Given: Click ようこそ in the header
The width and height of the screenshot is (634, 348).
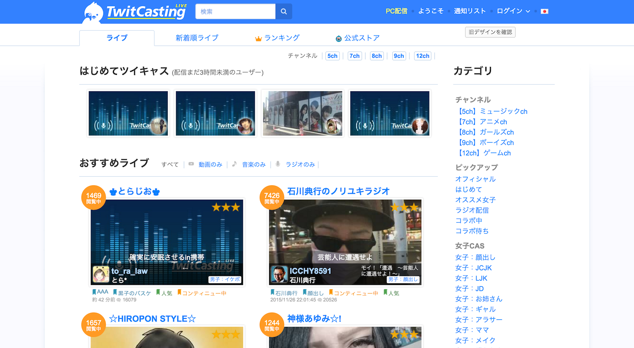Looking at the screenshot, I should (431, 11).
